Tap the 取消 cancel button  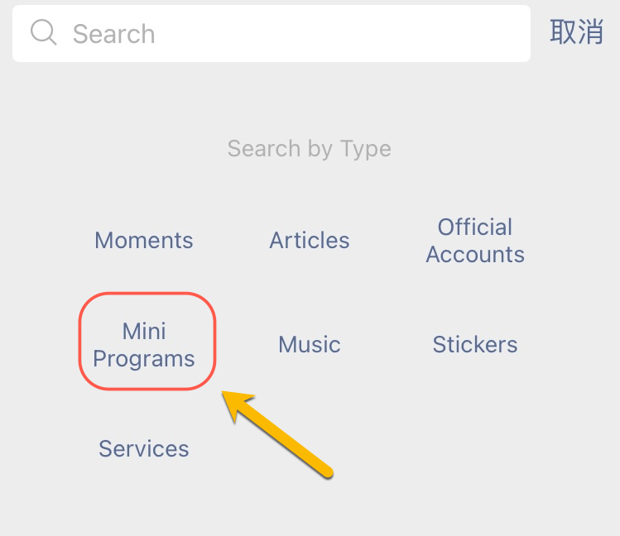click(x=576, y=32)
